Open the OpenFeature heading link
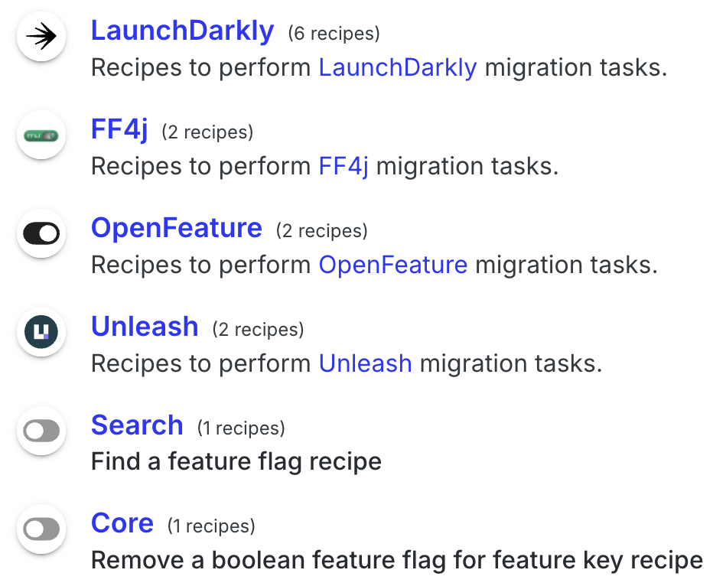This screenshot has width=713, height=586. pos(177,228)
